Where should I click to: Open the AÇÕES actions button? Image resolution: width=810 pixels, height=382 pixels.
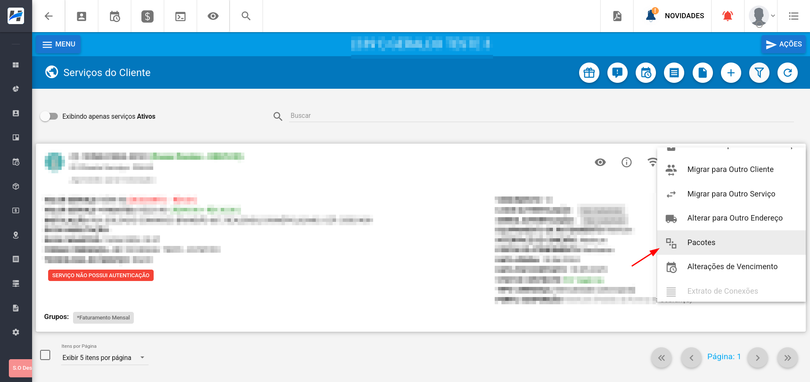point(784,44)
